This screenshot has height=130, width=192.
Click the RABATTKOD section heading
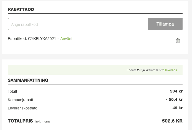click(x=21, y=9)
